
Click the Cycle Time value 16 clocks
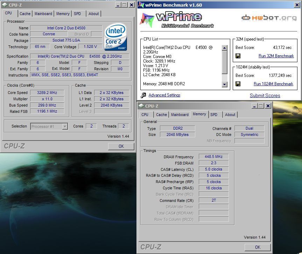coord(213,188)
